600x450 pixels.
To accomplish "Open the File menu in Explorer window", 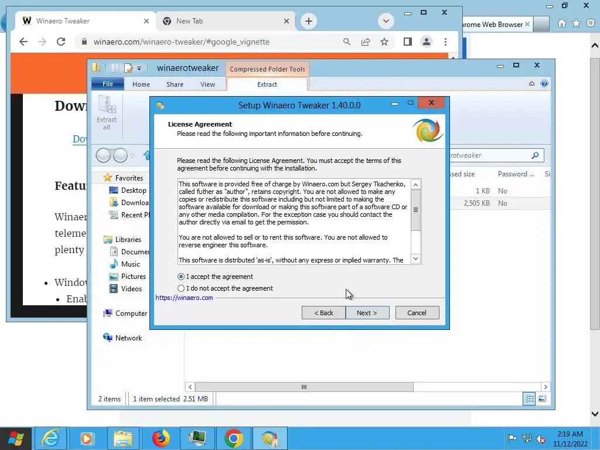I will [108, 84].
